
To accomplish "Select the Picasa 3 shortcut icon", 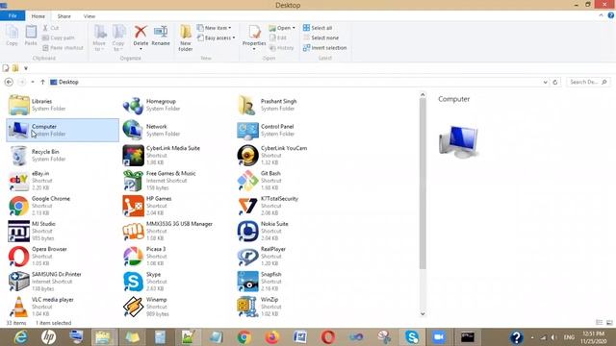I will 133,257.
